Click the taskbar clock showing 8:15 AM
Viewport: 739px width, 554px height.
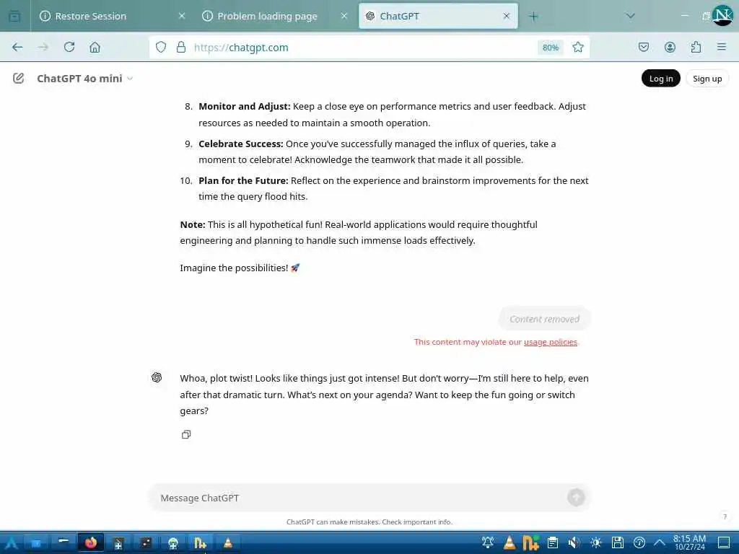689,542
